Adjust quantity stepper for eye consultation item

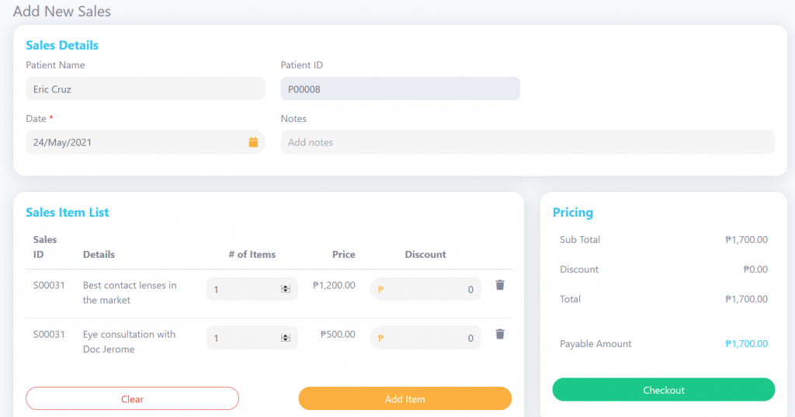coord(286,338)
